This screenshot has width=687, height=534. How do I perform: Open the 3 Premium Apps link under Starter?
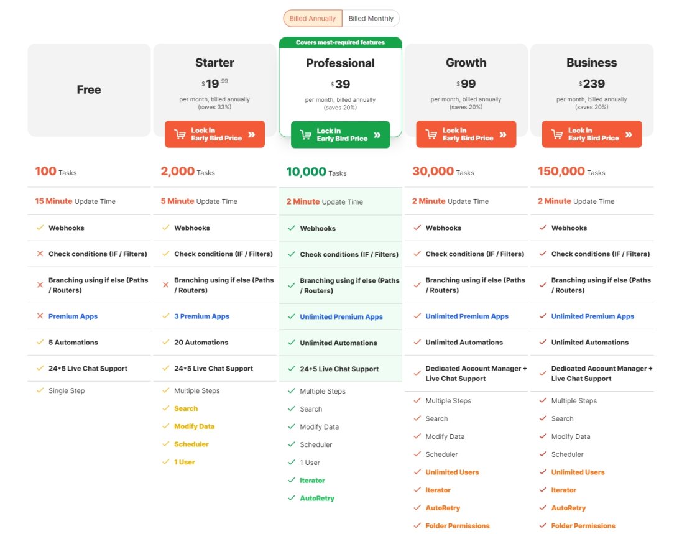tap(201, 316)
